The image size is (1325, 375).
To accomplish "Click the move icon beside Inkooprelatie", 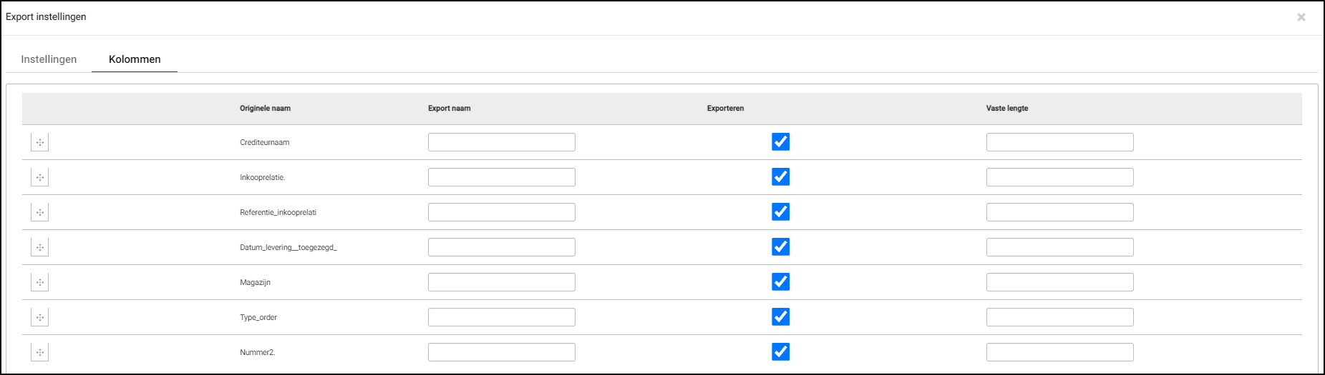I will point(40,177).
